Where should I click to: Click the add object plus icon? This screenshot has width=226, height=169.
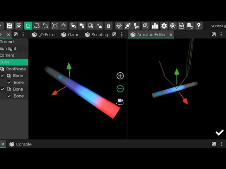point(145,26)
